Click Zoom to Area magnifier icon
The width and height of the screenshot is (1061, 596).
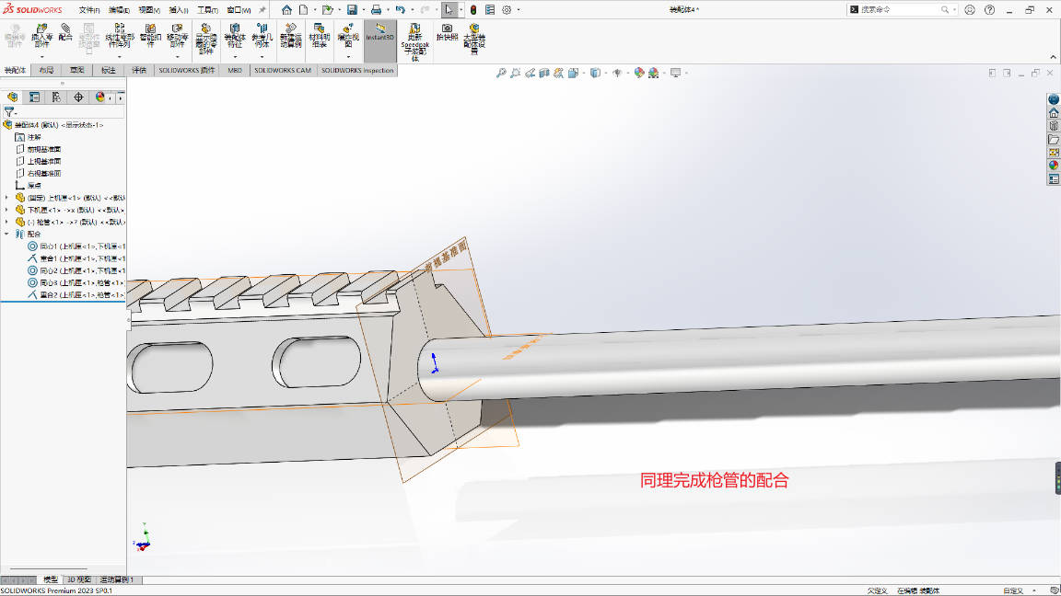516,73
